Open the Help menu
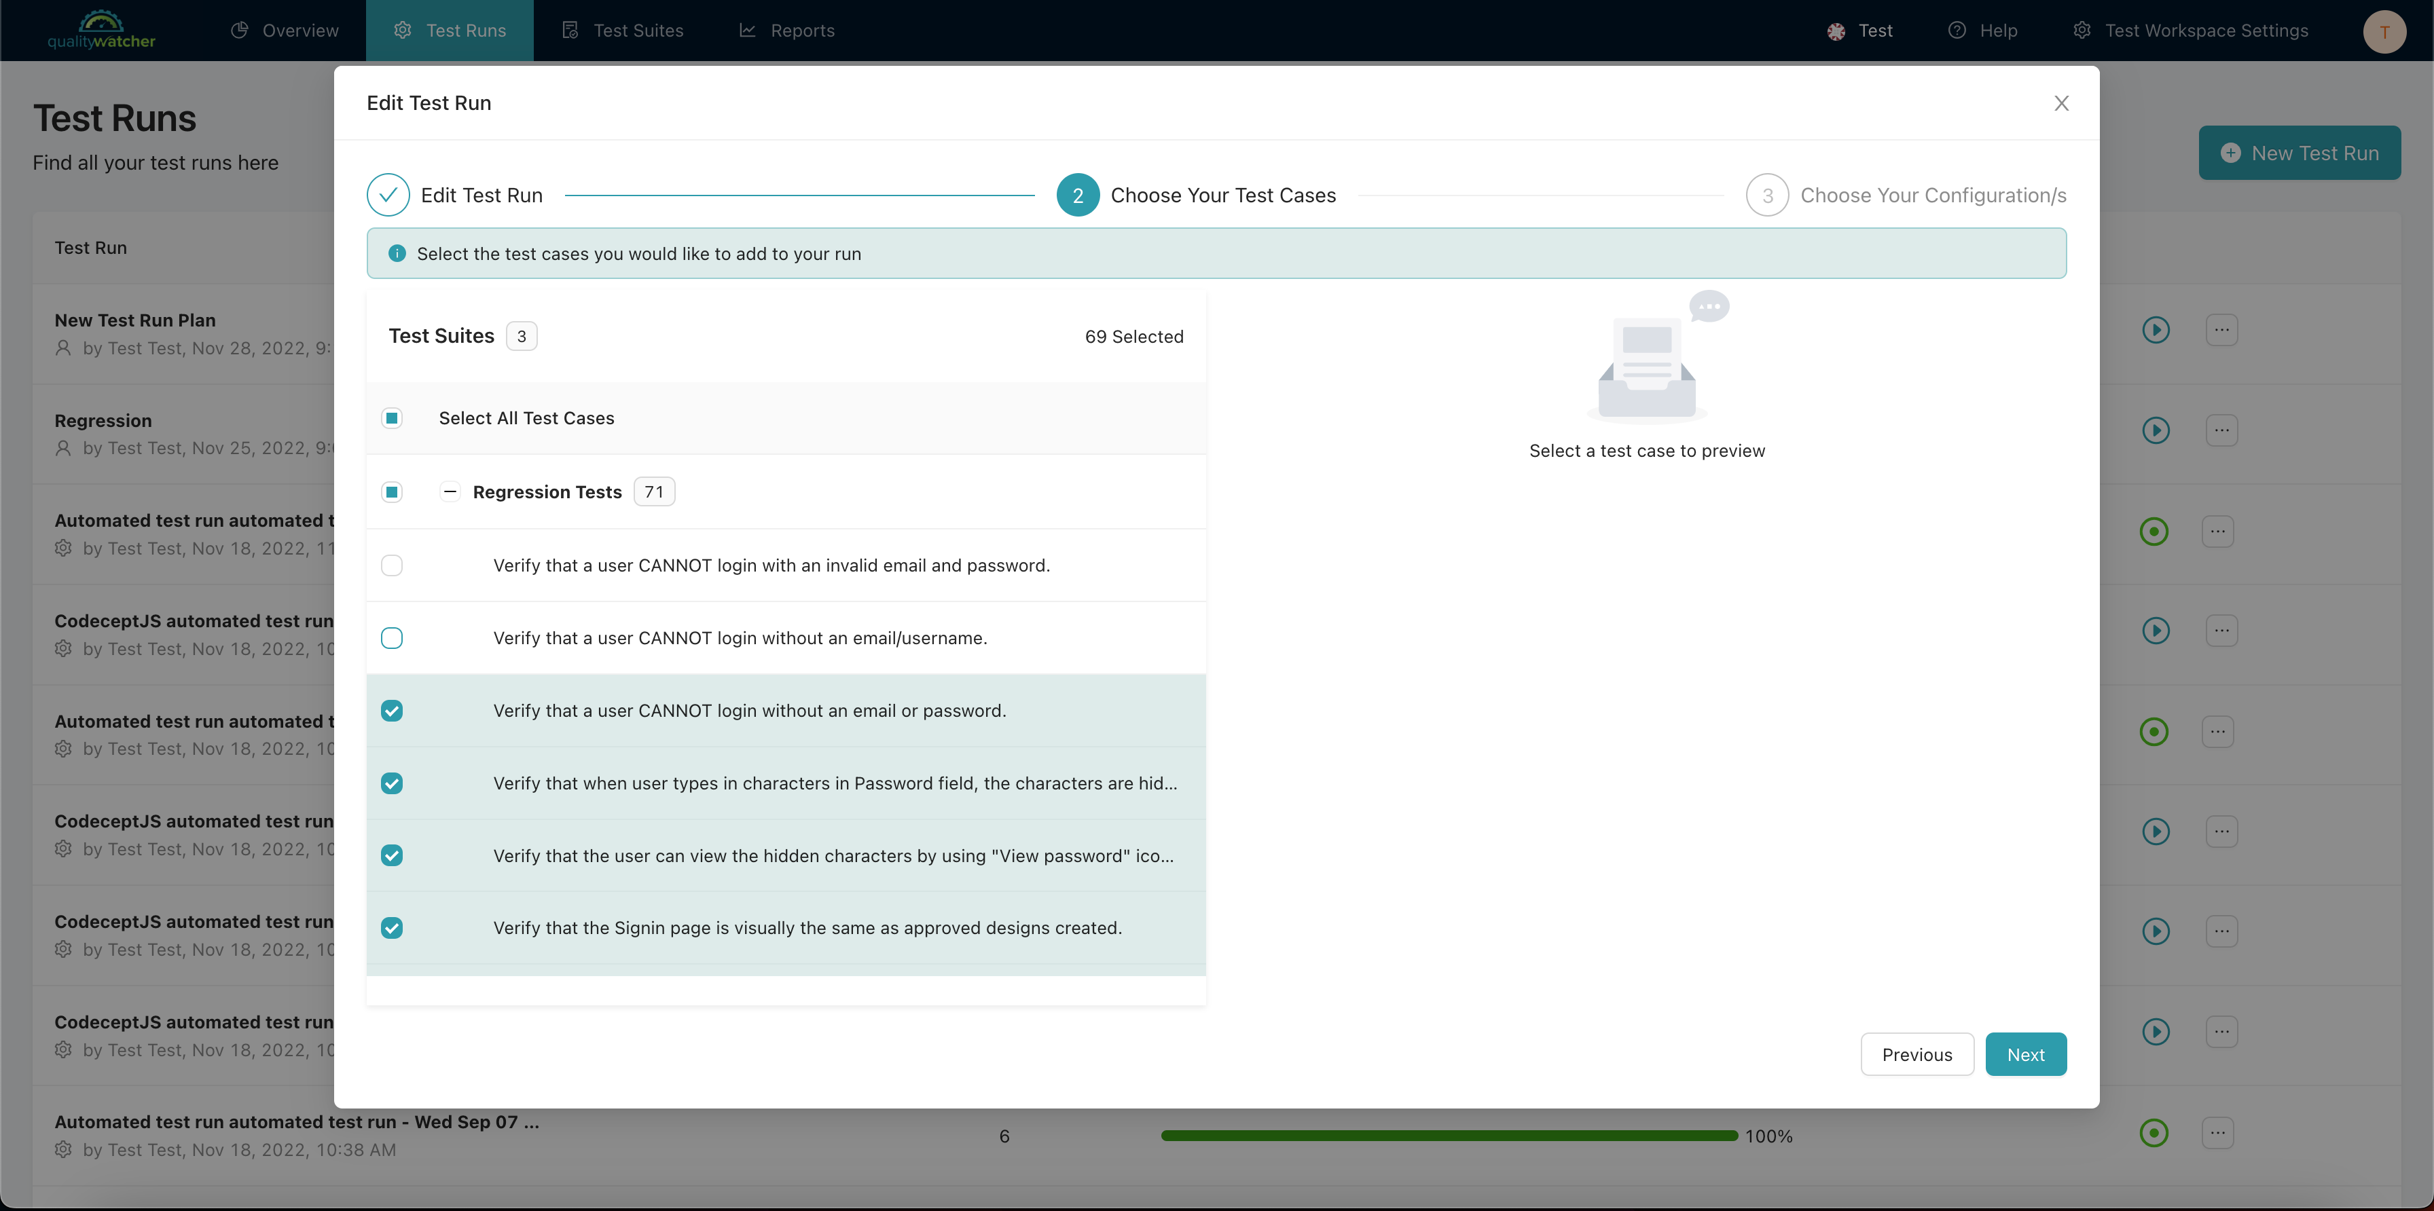 pyautogui.click(x=1982, y=31)
